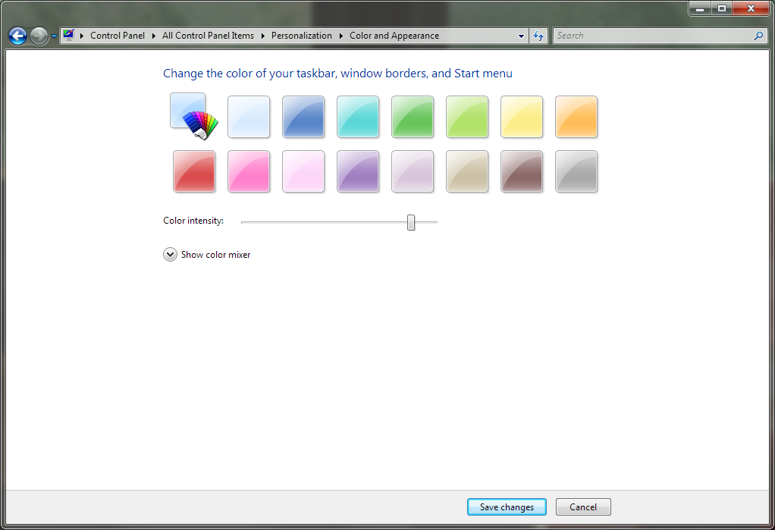The height and width of the screenshot is (530, 775).
Task: Open the recent pages dropdown arrow
Action: (x=55, y=36)
